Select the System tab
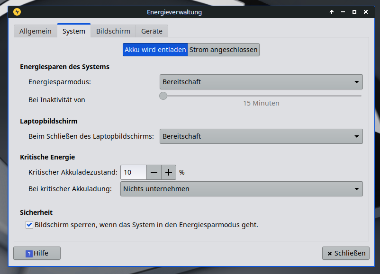Viewport: 380px width, 274px height. click(x=74, y=31)
